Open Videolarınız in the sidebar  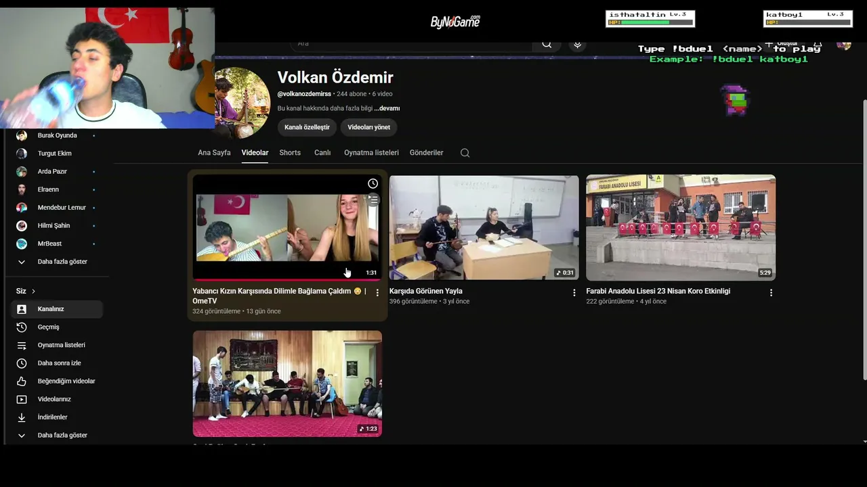[x=57, y=399]
